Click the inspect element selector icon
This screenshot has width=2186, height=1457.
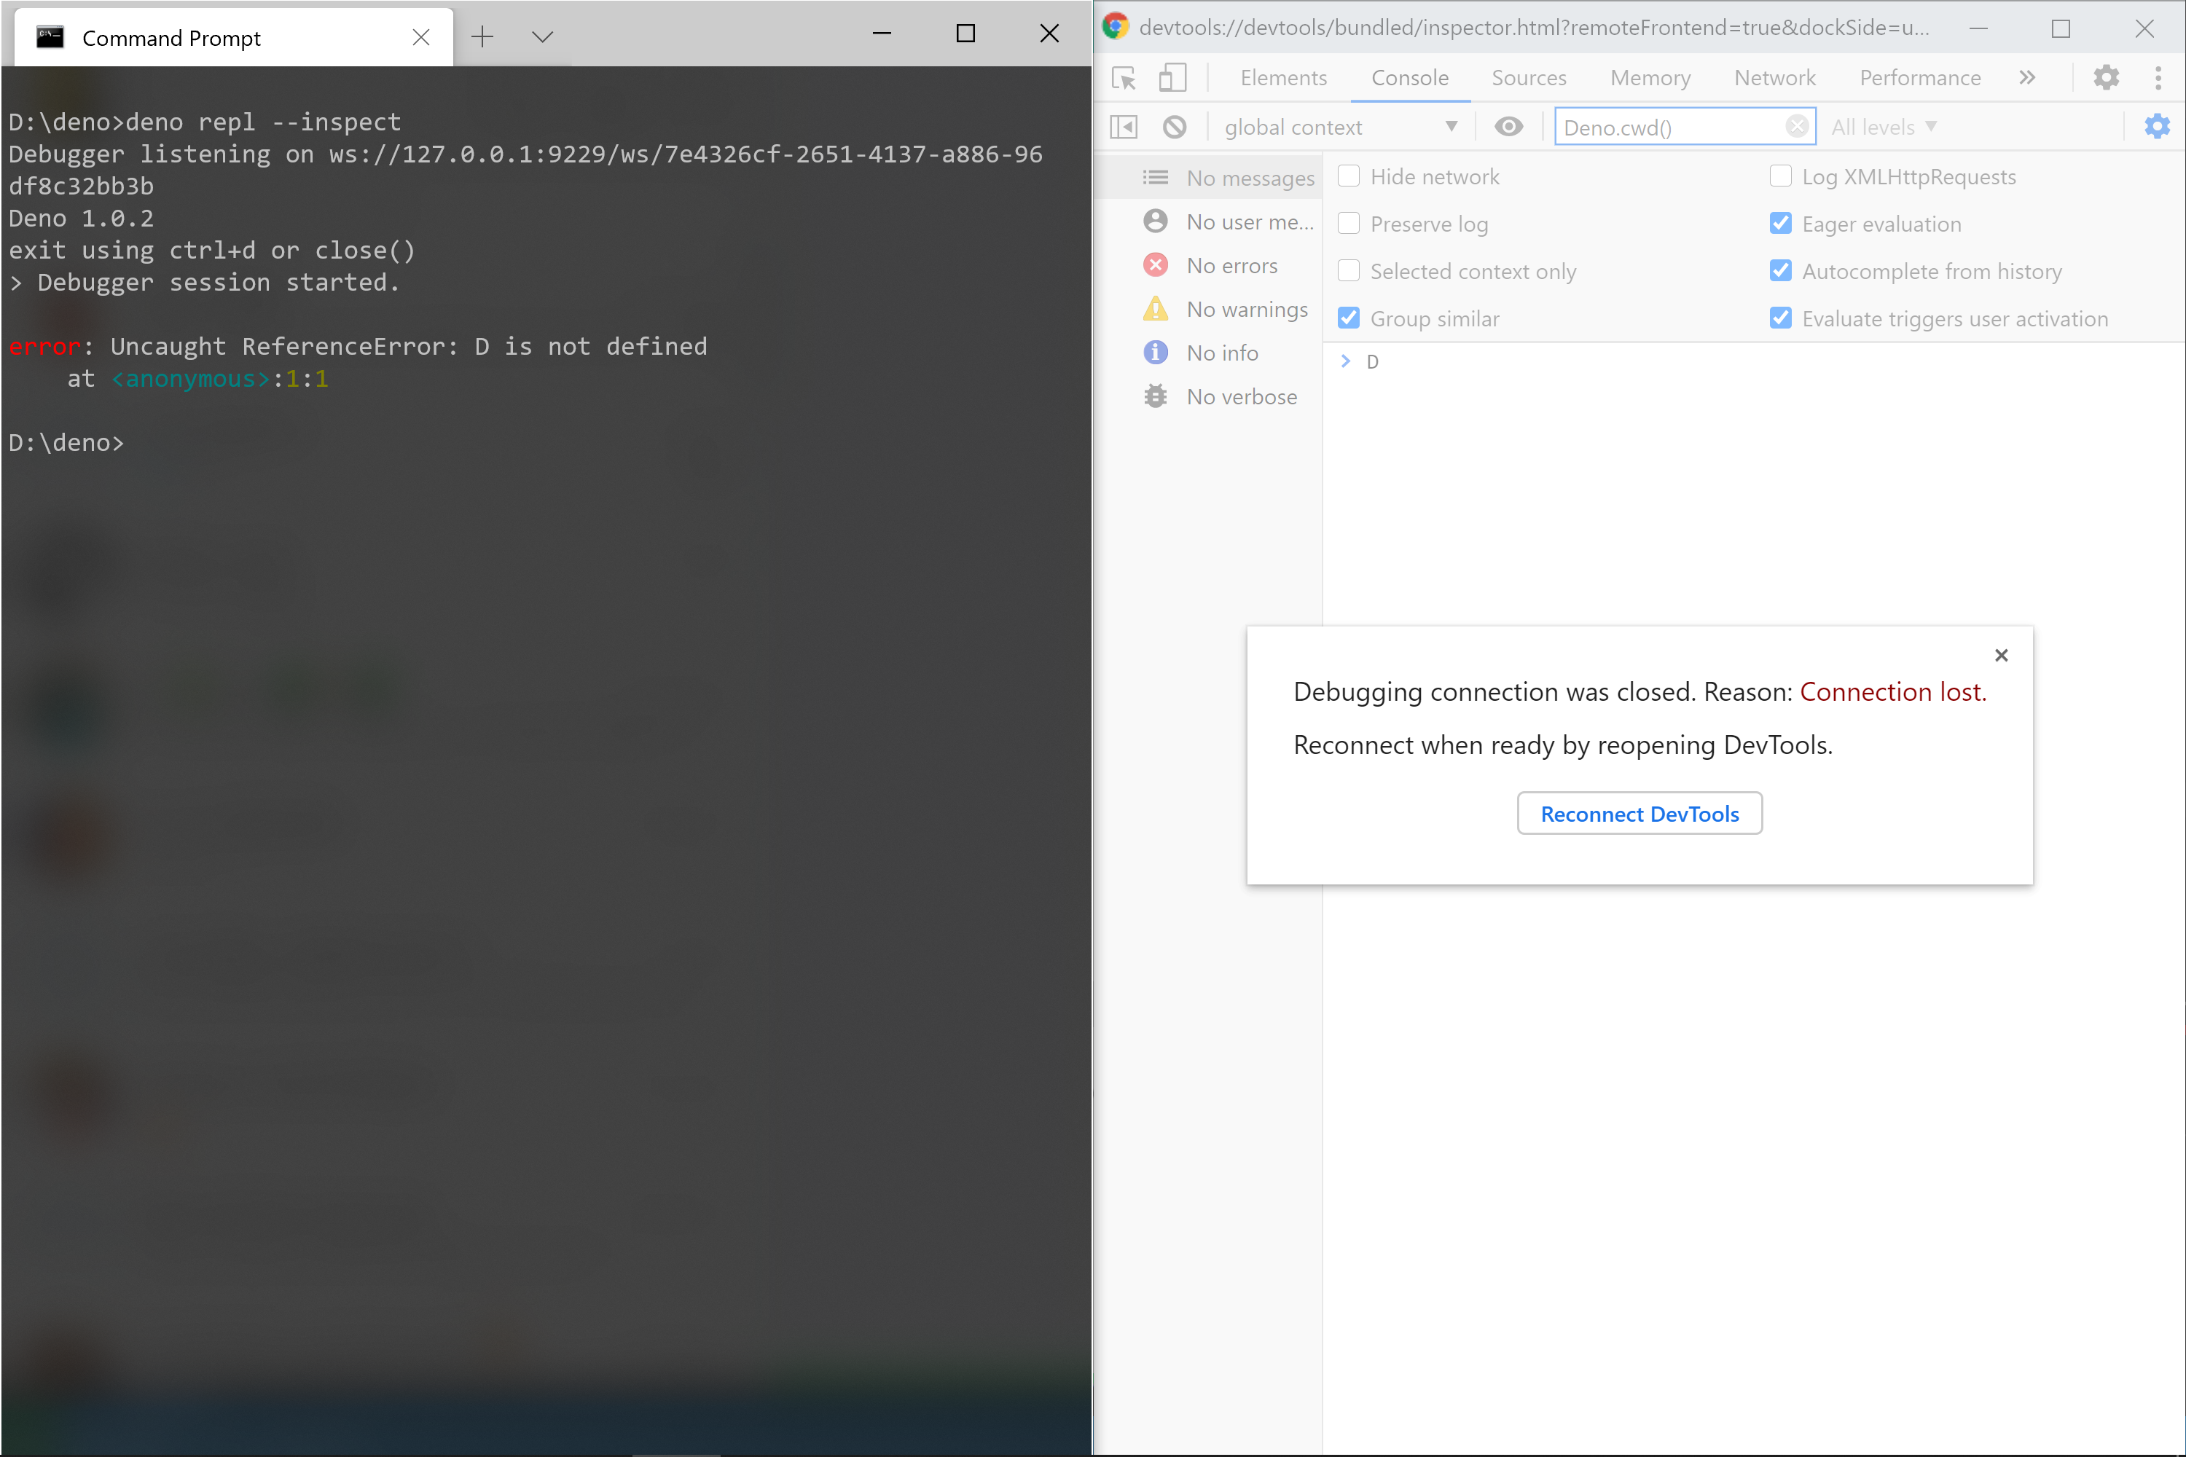tap(1124, 78)
